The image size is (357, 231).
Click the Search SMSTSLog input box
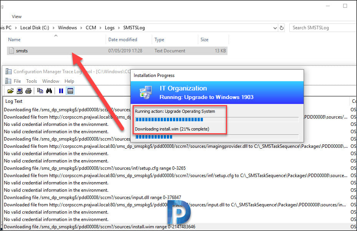click(x=323, y=28)
